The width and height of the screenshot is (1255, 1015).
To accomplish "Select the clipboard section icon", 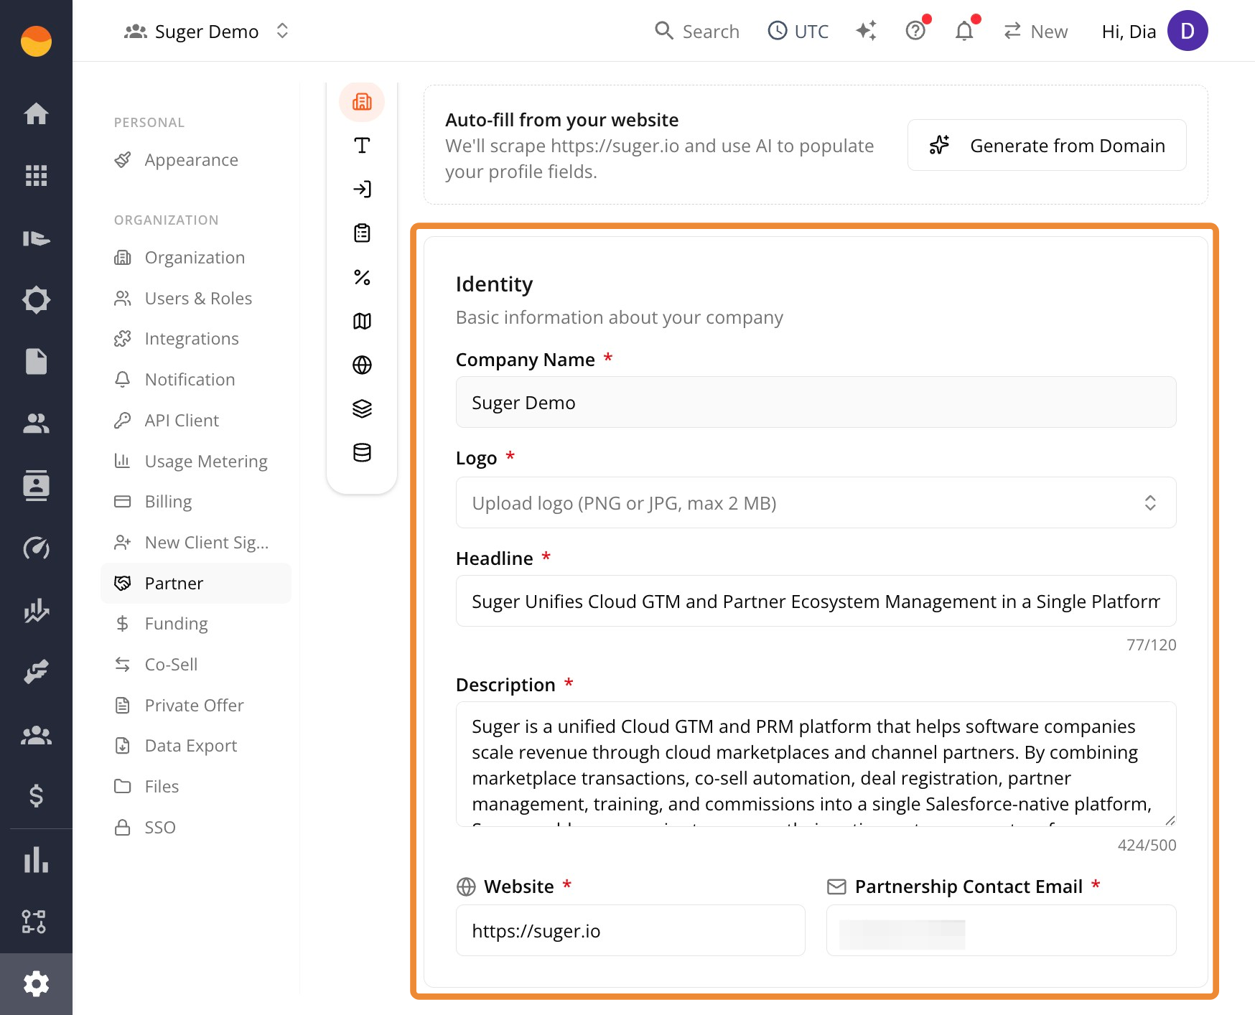I will pyautogui.click(x=362, y=233).
